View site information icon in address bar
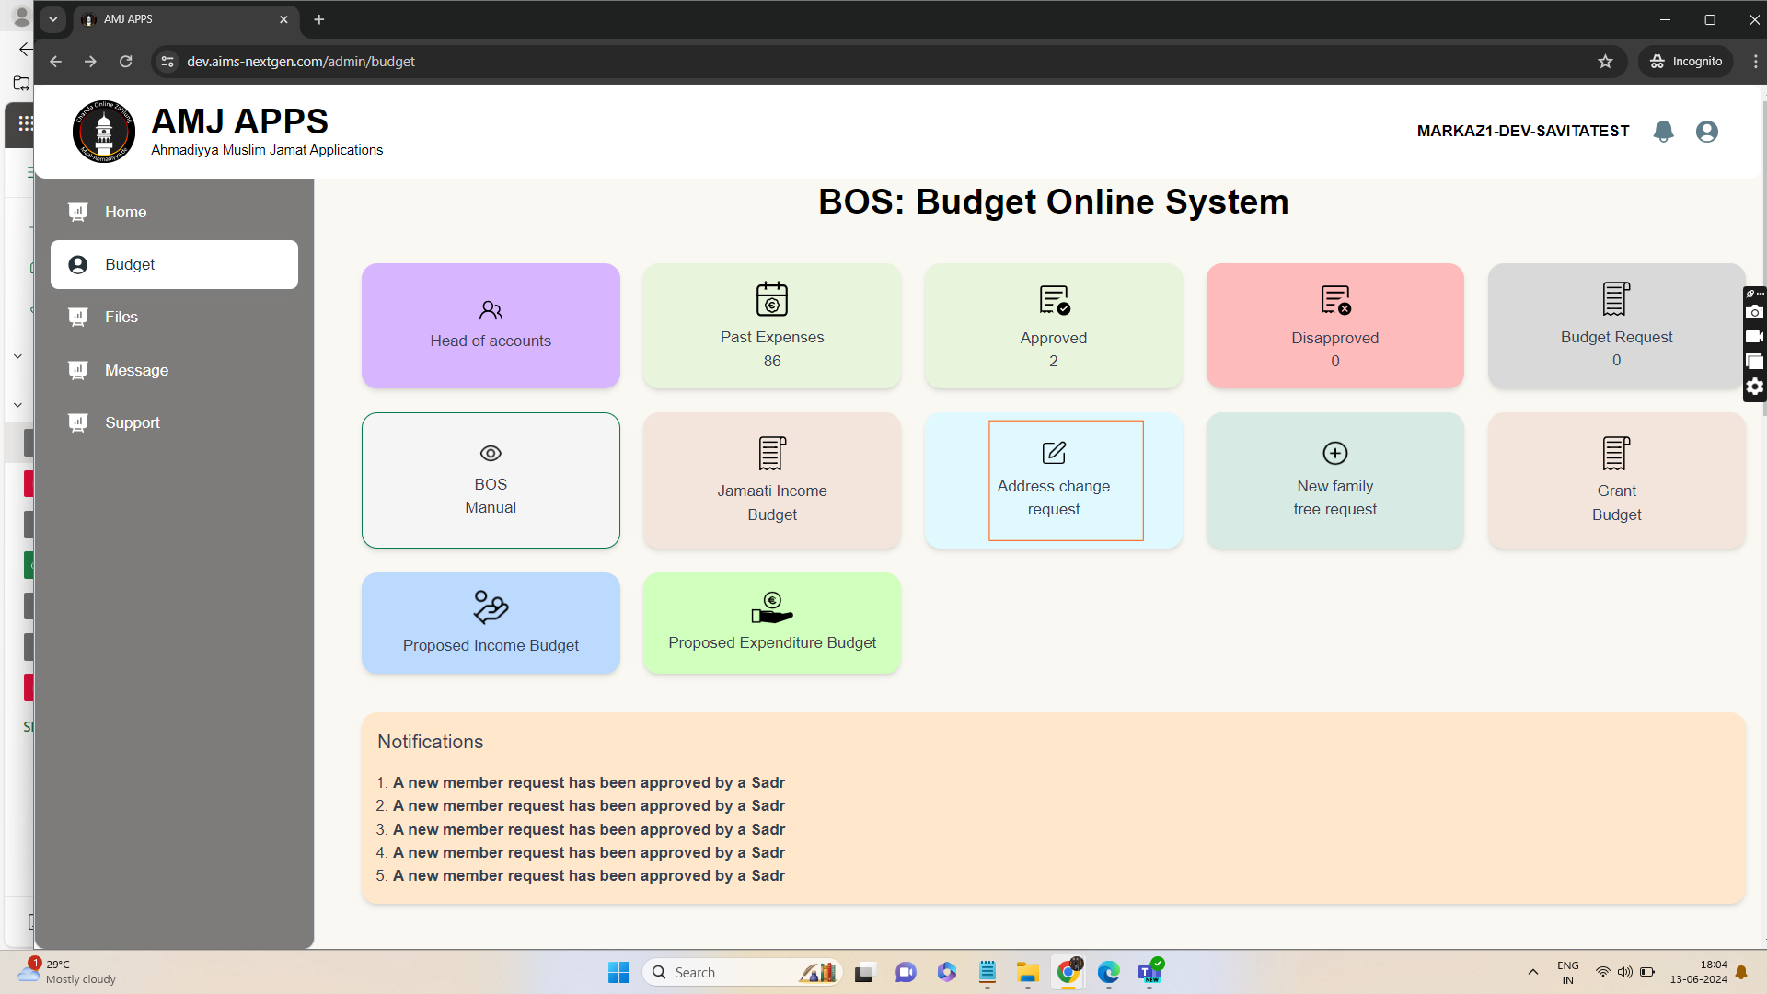 [x=167, y=62]
